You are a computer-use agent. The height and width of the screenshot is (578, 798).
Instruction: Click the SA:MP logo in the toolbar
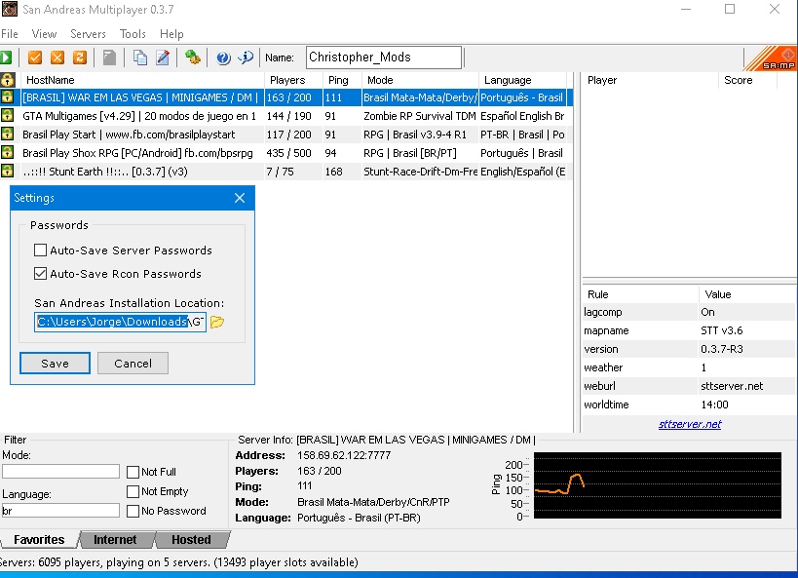[771, 58]
